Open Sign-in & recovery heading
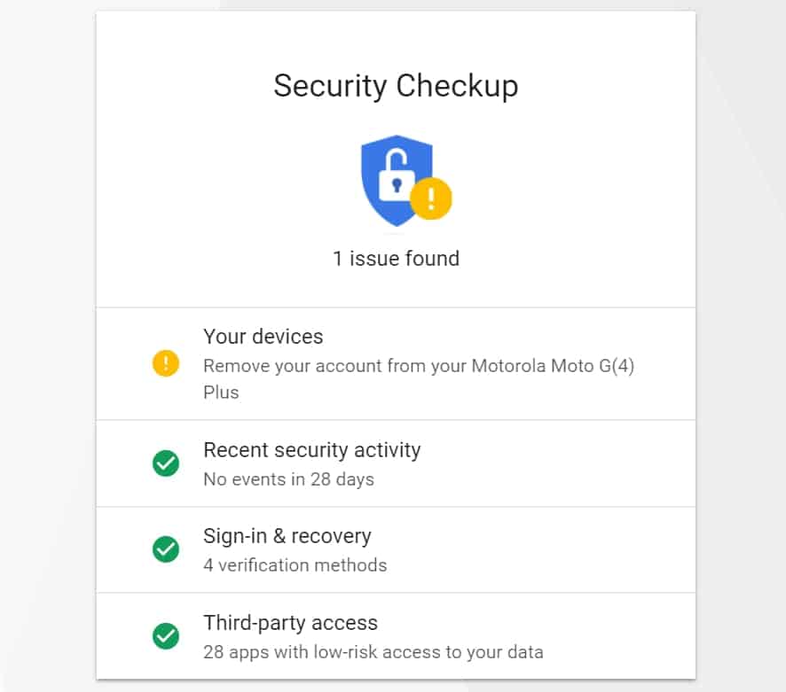The height and width of the screenshot is (692, 786). pos(287,536)
